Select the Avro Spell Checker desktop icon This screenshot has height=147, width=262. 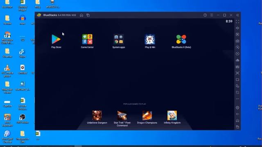coord(7,137)
